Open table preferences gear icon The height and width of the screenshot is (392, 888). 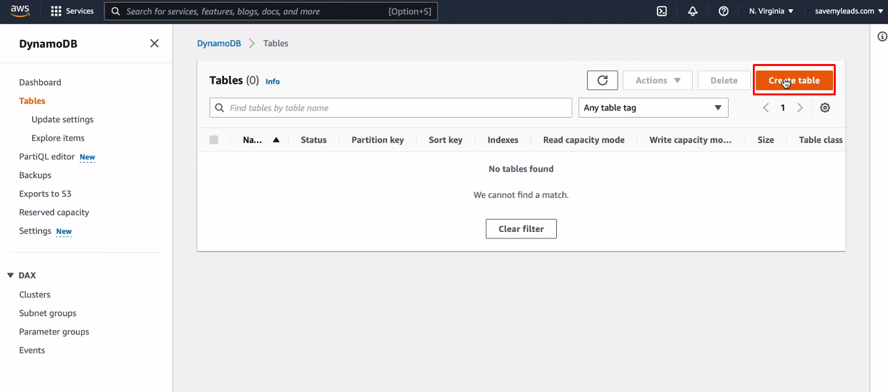825,108
